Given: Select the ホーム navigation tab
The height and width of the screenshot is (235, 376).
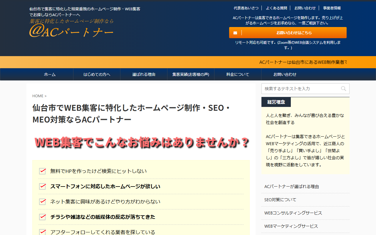Looking at the screenshot, I should tap(49, 74).
